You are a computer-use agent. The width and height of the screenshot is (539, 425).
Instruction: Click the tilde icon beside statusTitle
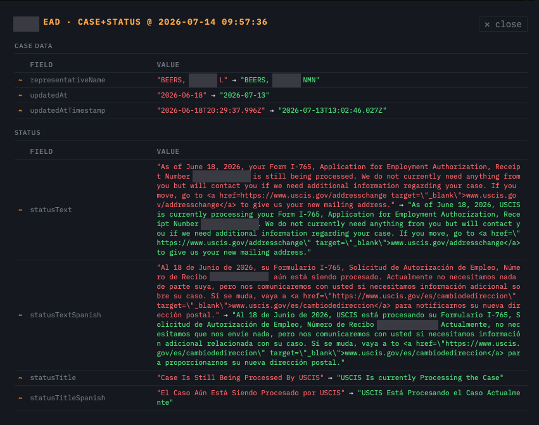20,377
